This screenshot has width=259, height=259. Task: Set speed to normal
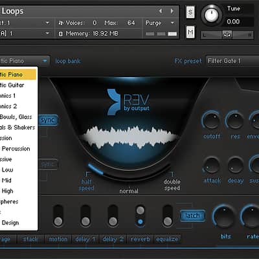point(129,191)
